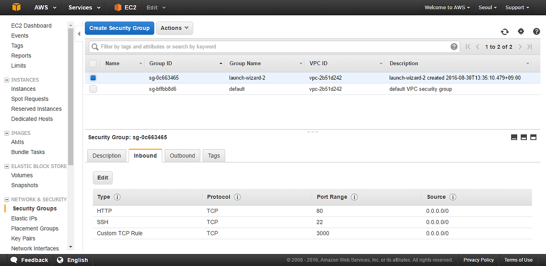Open the Seoul region selector
The height and width of the screenshot is (266, 546).
click(488, 7)
